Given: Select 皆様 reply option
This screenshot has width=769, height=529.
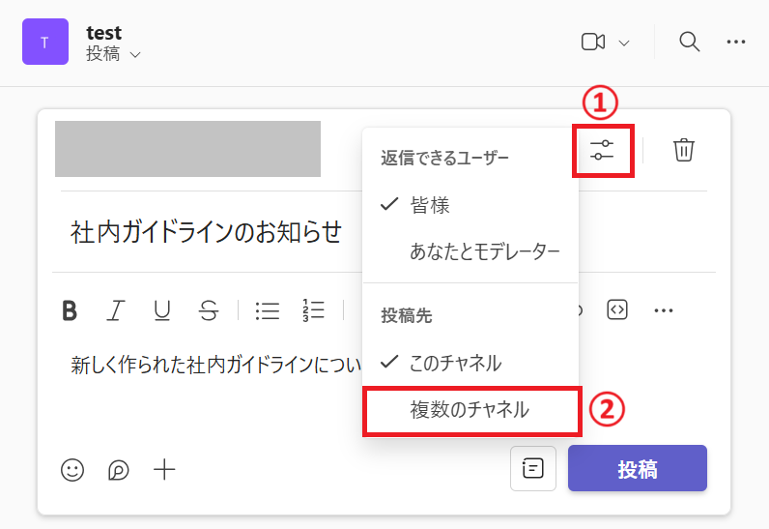Looking at the screenshot, I should pyautogui.click(x=470, y=205).
